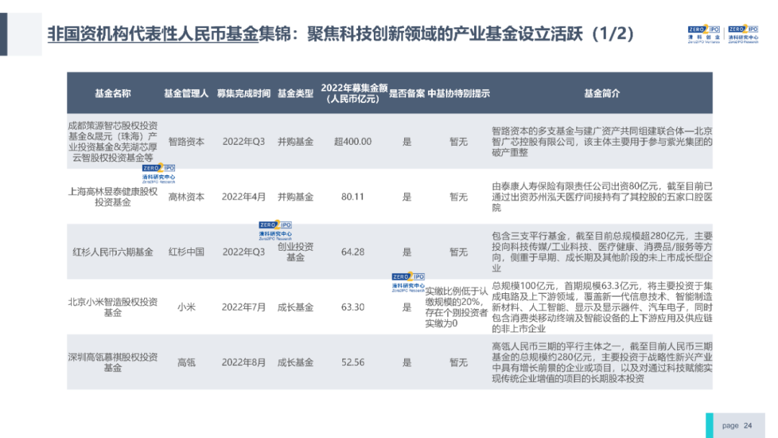Click 并购基金 in the 智路资本 row
This screenshot has width=778, height=438.
(x=295, y=142)
